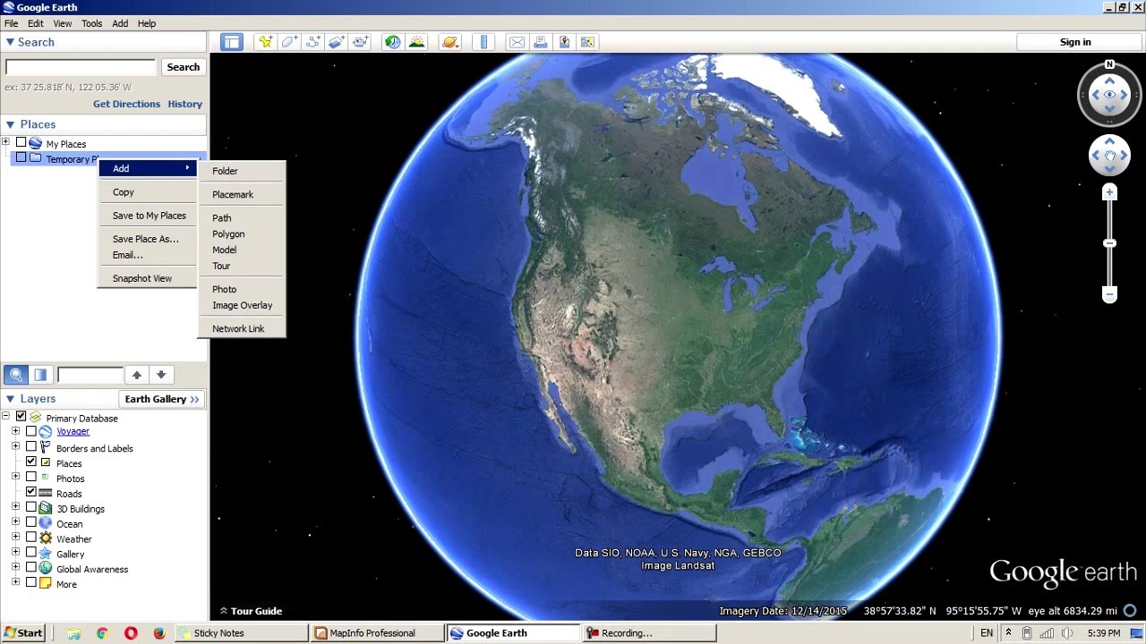The image size is (1146, 644).
Task: Enable the Weather layer checkbox
Action: pyautogui.click(x=31, y=538)
